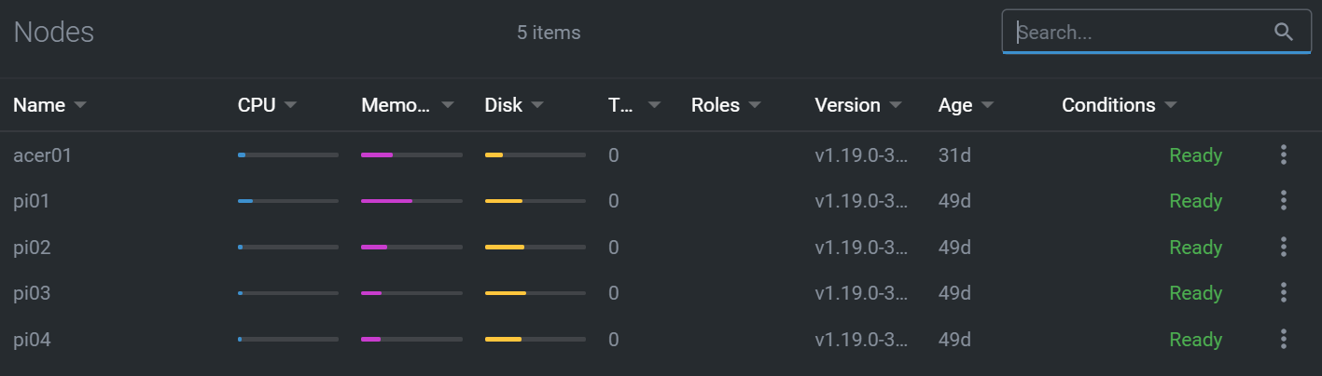
Task: Click the acer01 CPU usage bar
Action: (x=288, y=155)
